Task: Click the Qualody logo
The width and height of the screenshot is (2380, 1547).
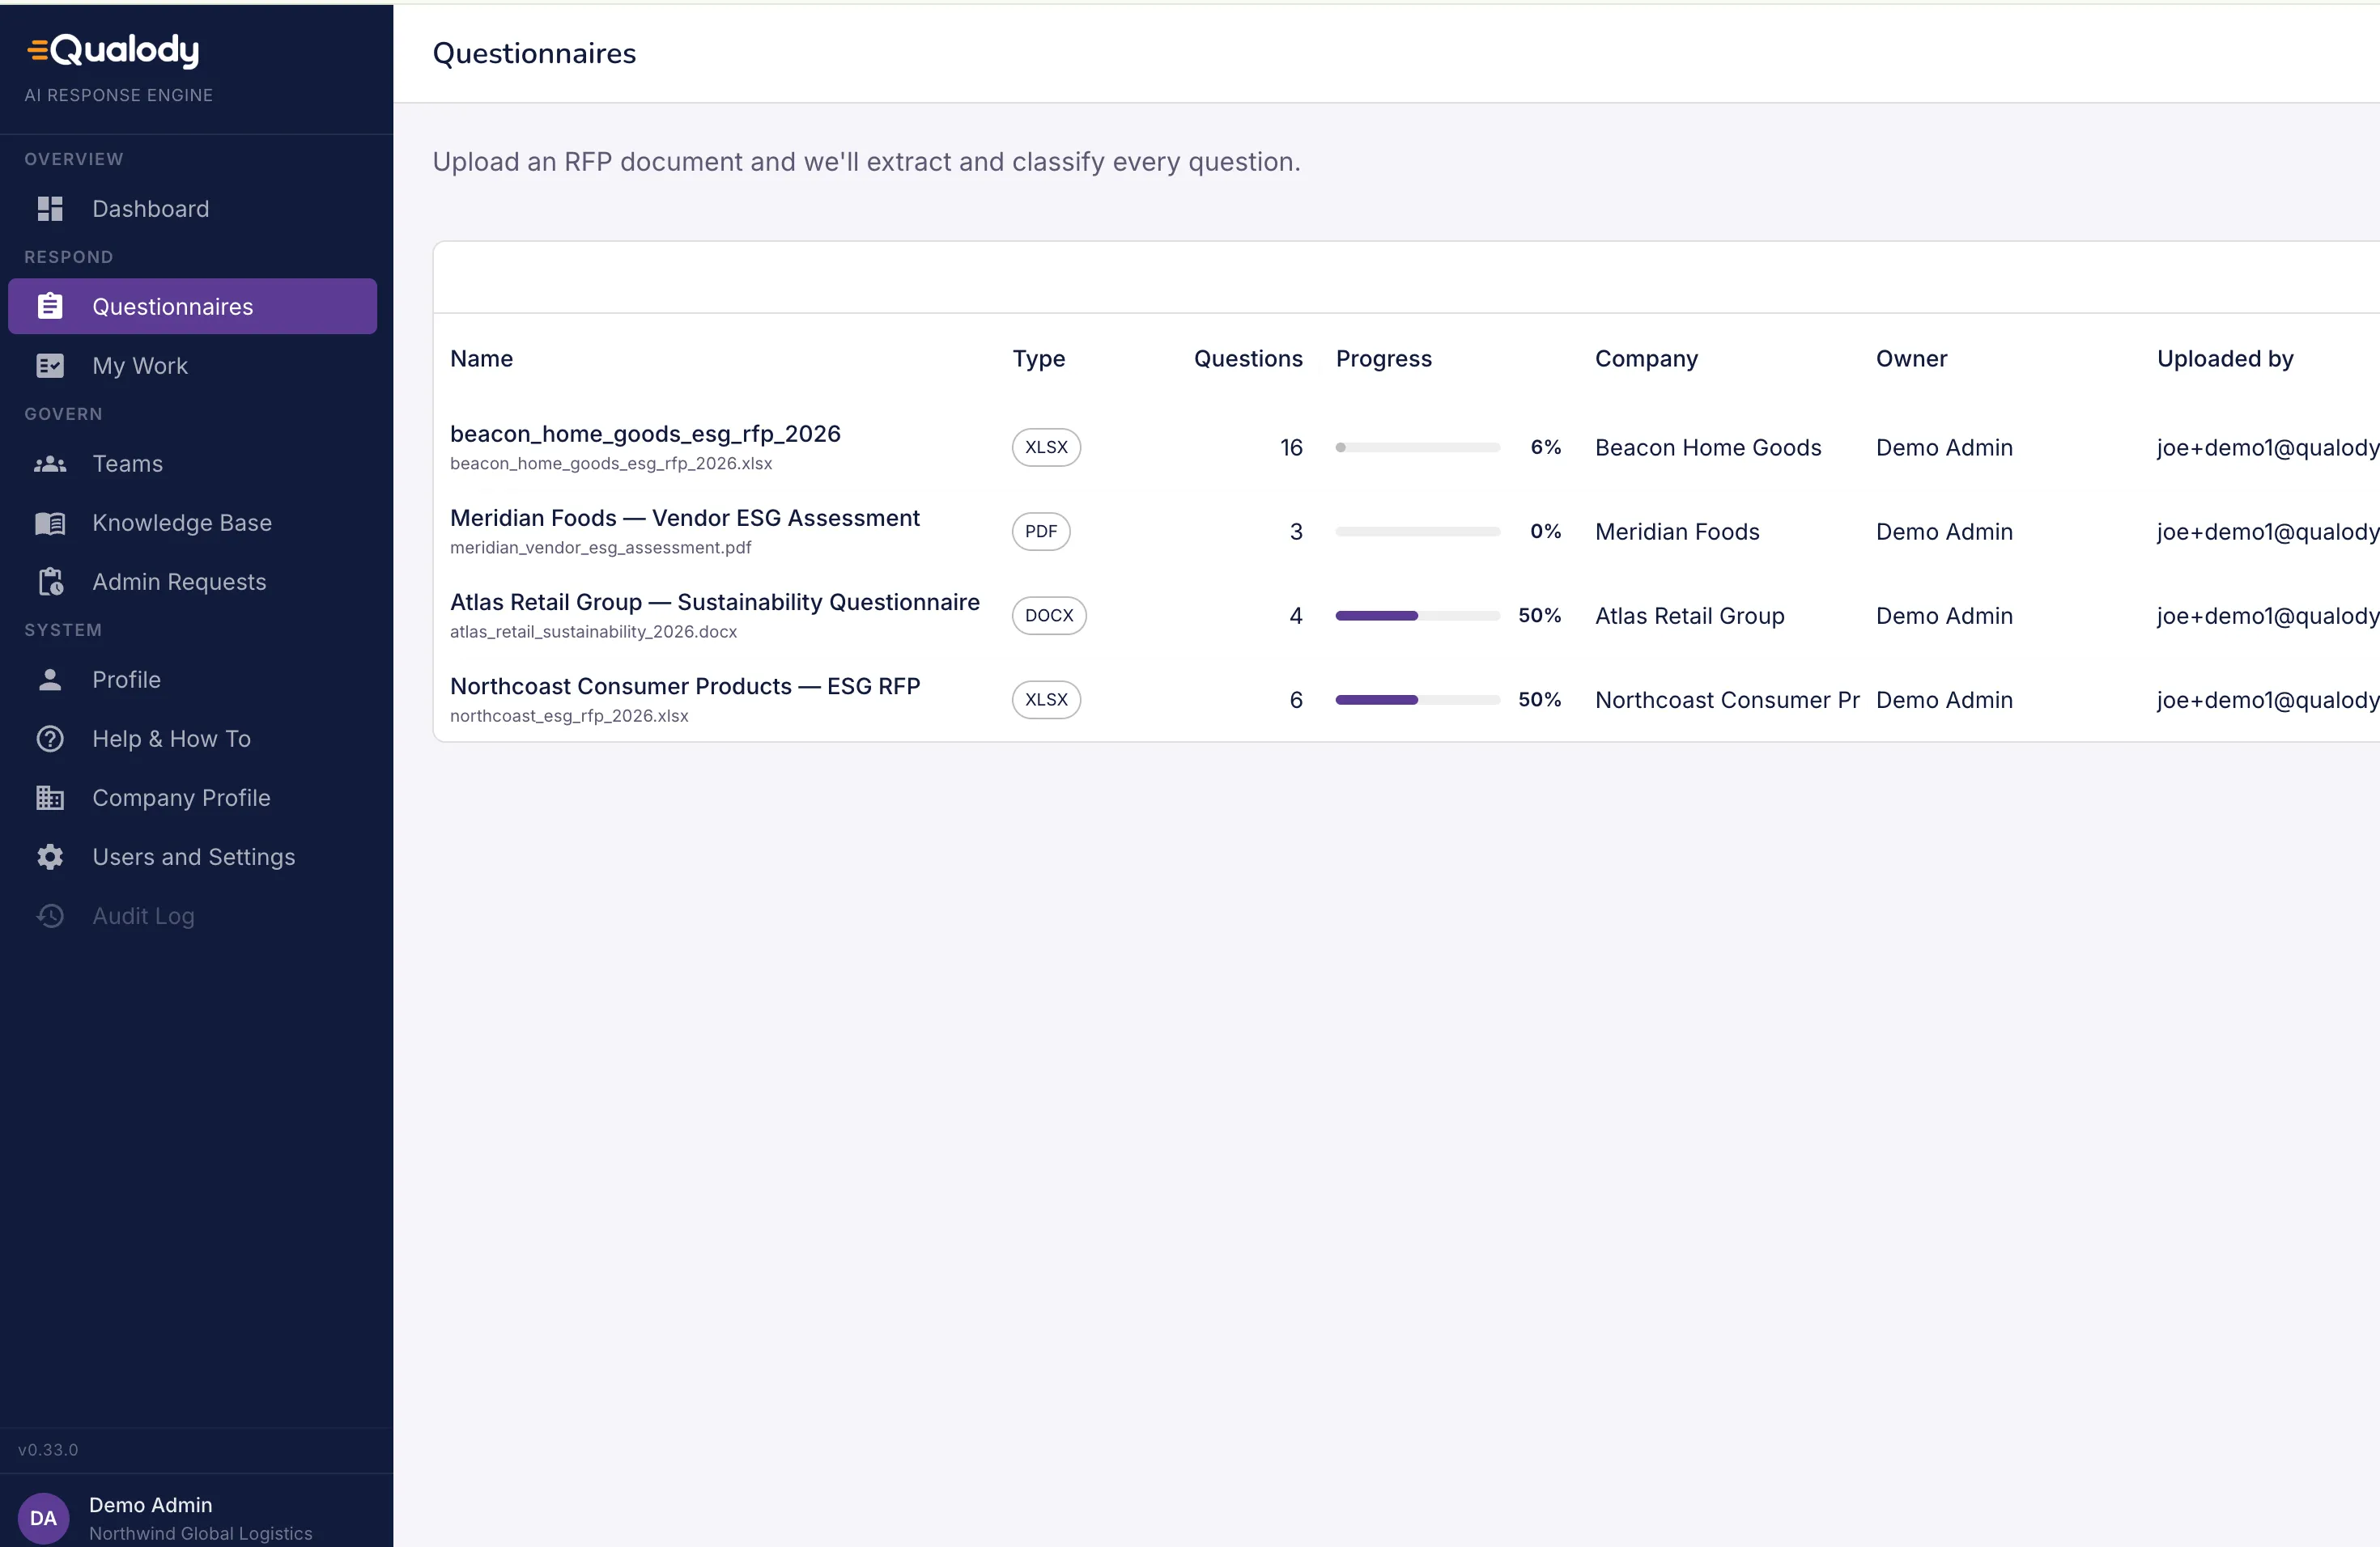Action: coord(113,49)
